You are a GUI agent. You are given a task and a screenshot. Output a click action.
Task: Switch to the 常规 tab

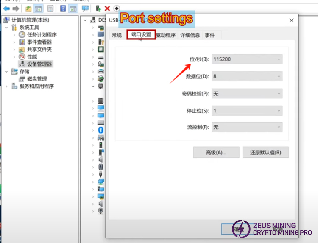click(x=117, y=35)
